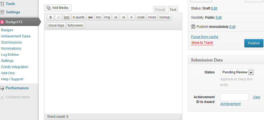
Task: Click the Settings sliders icon in sidebar
Action: click(2, 12)
